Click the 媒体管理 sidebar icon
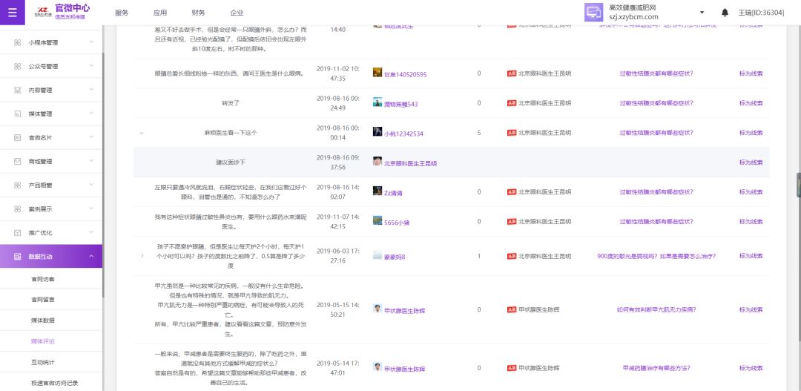 (18, 114)
